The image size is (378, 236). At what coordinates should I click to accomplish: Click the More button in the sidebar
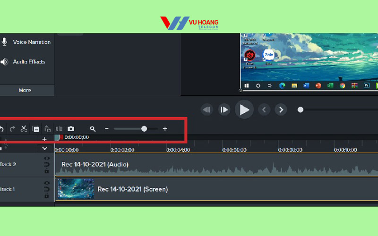click(25, 90)
